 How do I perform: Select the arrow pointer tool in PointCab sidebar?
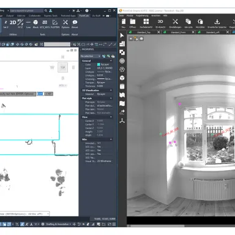tap(122, 35)
